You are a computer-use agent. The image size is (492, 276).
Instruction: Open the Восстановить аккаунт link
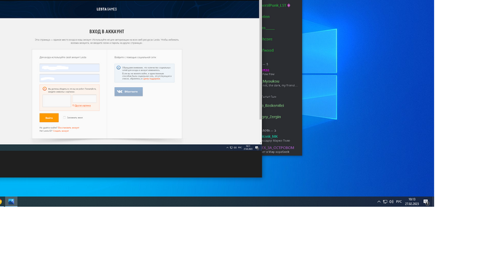[69, 128]
